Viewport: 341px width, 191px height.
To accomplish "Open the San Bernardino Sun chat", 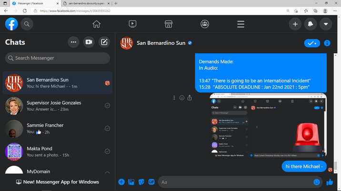I will click(58, 83).
